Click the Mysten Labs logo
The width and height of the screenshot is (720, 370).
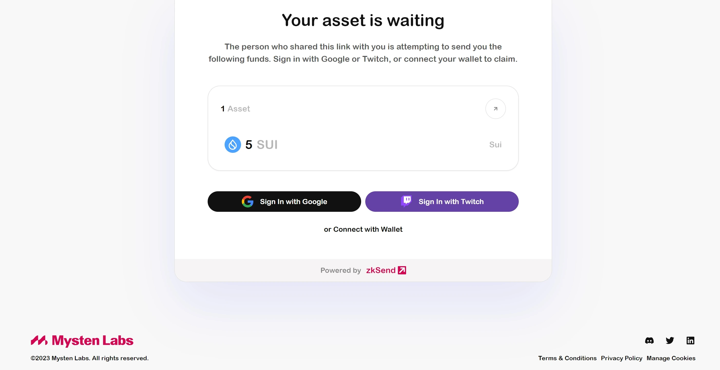pyautogui.click(x=82, y=341)
